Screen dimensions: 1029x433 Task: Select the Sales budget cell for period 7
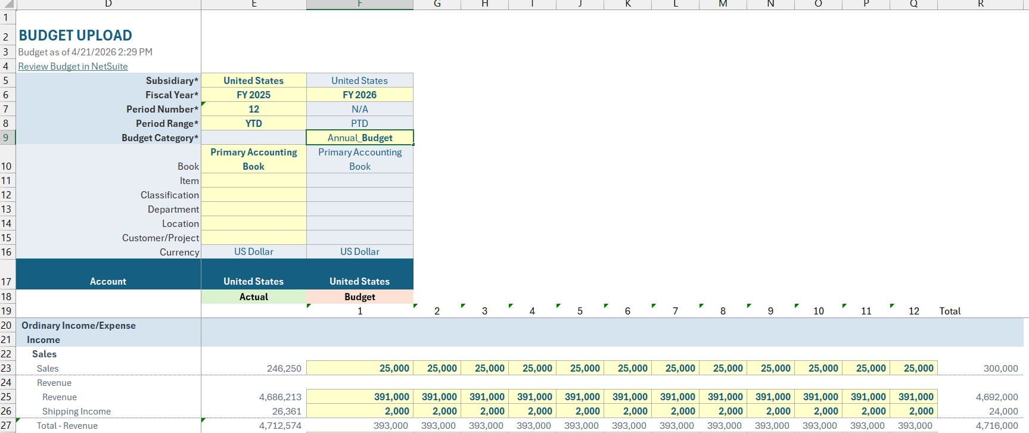675,368
